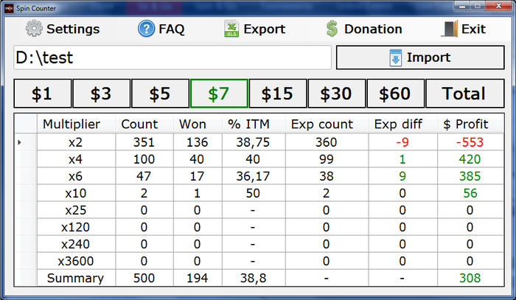Maximize the Spin Counter window
This screenshot has width=516, height=300.
tap(477, 6)
